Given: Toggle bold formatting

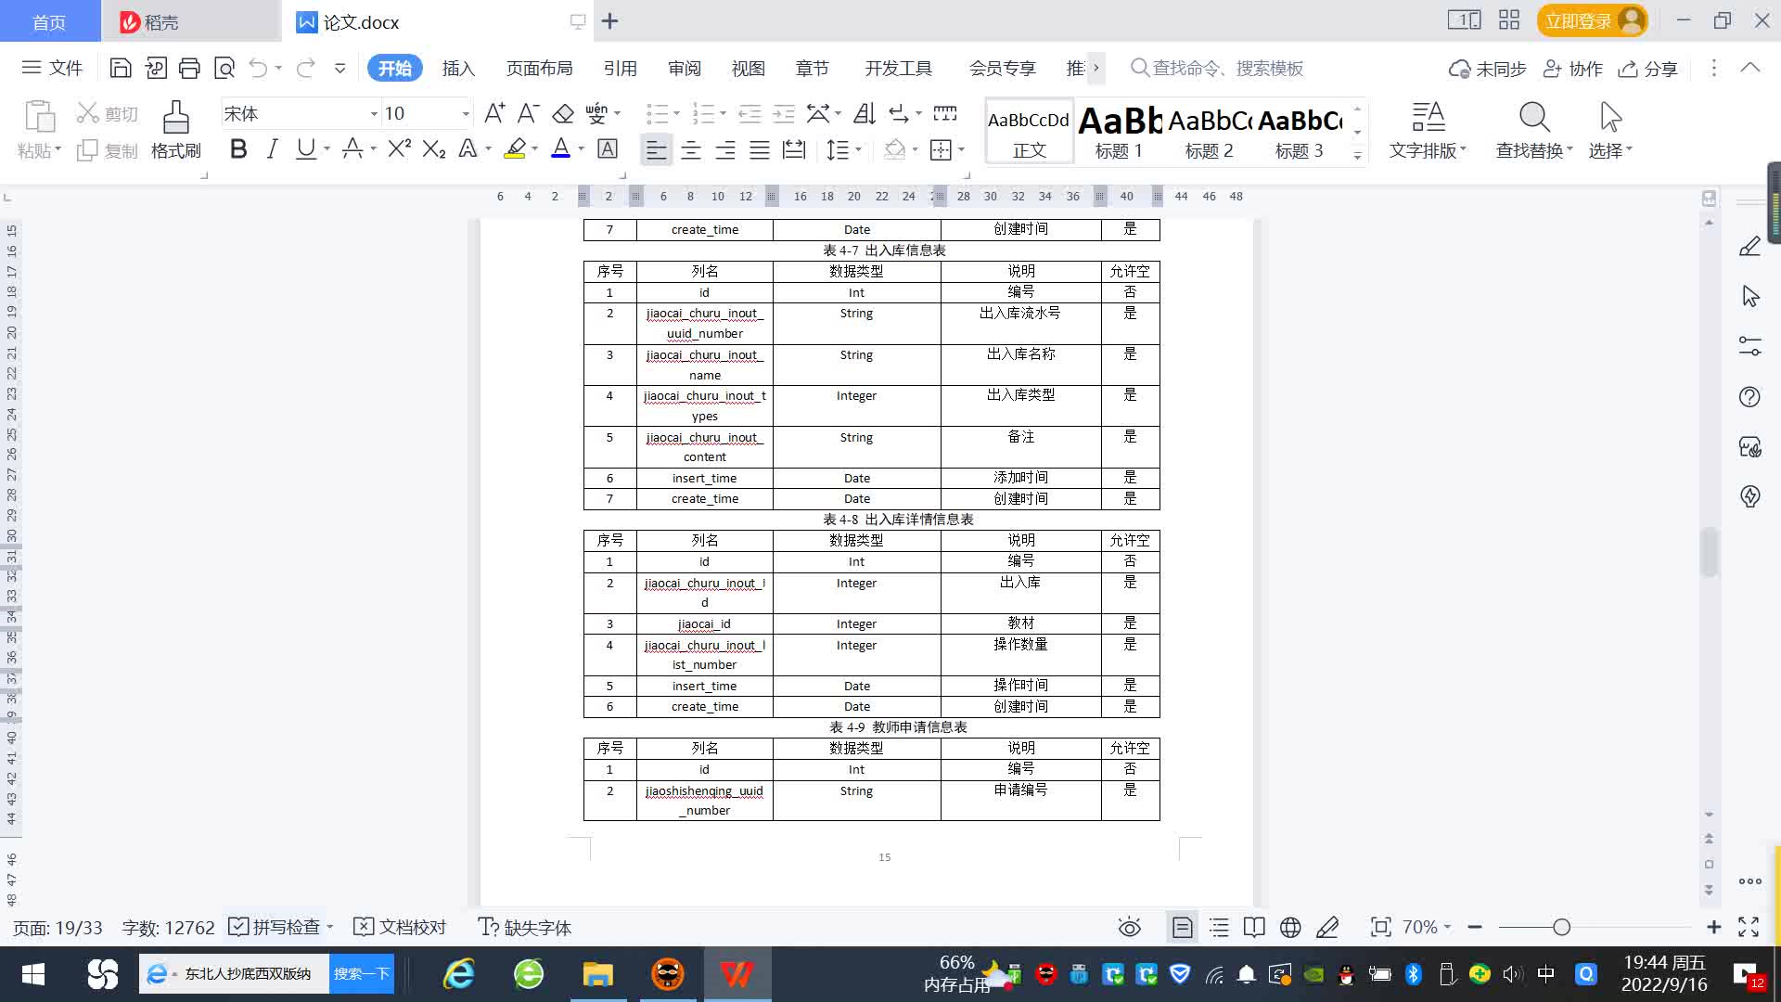Looking at the screenshot, I should (238, 149).
